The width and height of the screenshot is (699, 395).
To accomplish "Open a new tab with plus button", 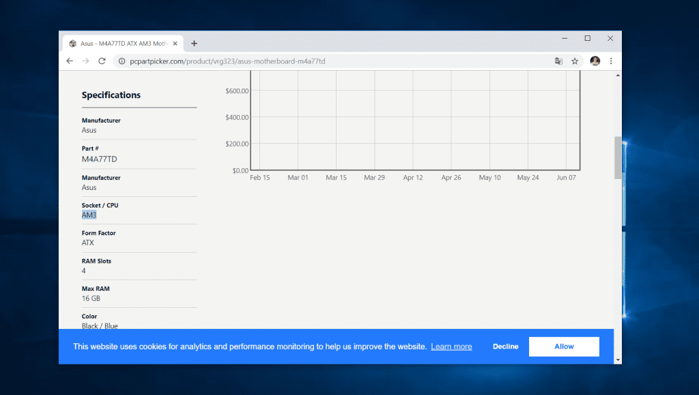I will click(194, 43).
